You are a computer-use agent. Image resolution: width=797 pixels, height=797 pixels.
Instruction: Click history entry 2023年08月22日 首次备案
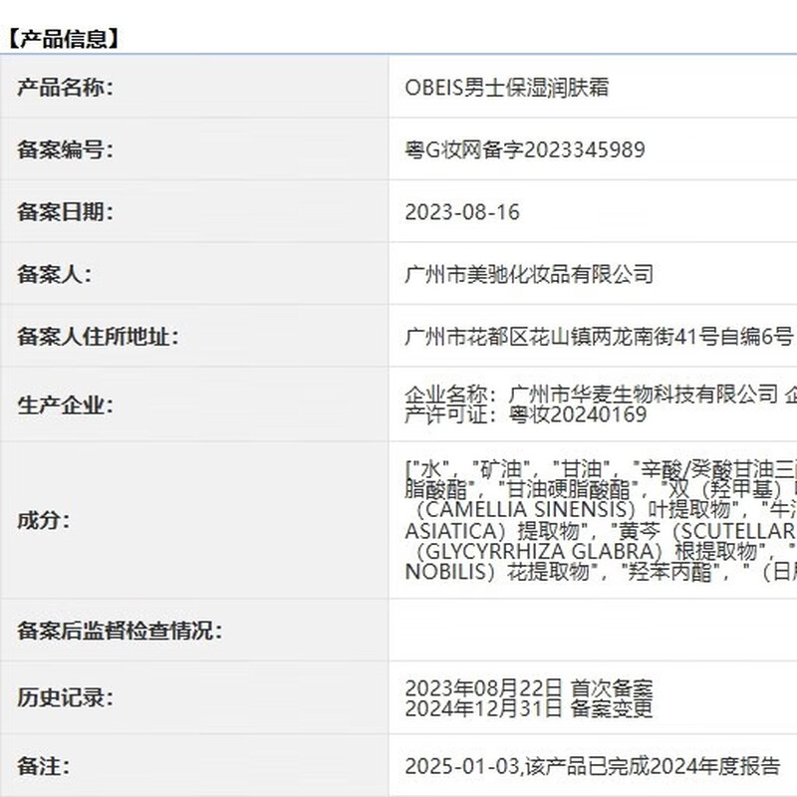(x=528, y=687)
